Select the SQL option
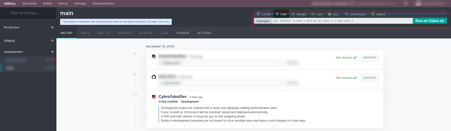The image size is (451, 131). (x=333, y=14)
